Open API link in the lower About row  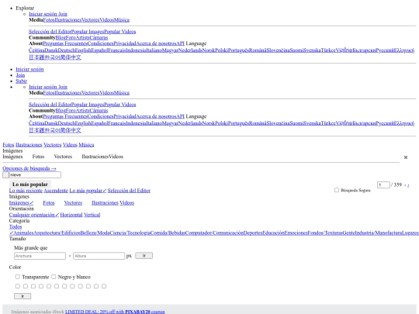tap(180, 116)
